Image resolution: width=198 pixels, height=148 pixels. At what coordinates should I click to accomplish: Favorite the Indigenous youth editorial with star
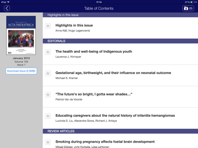pyautogui.click(x=48, y=52)
